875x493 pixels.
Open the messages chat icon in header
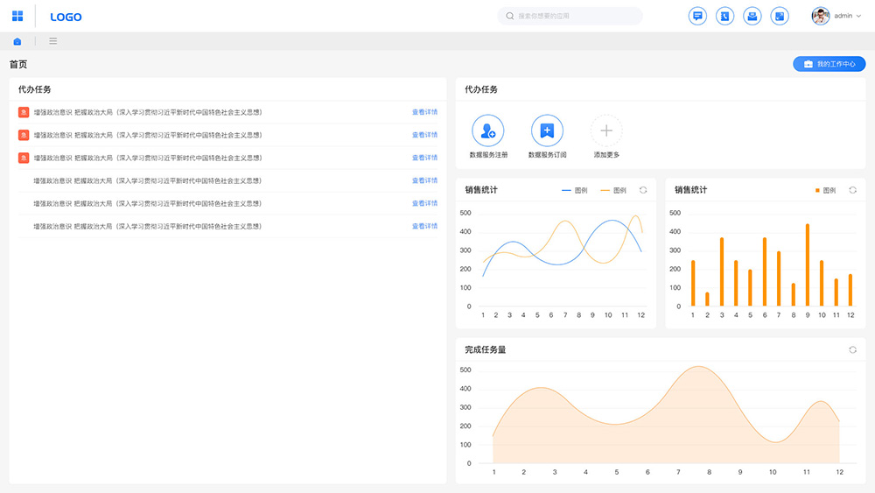tap(697, 16)
